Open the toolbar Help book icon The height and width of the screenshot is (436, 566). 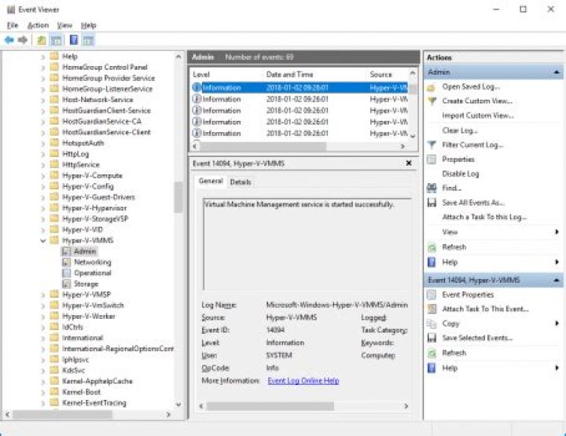click(x=74, y=40)
